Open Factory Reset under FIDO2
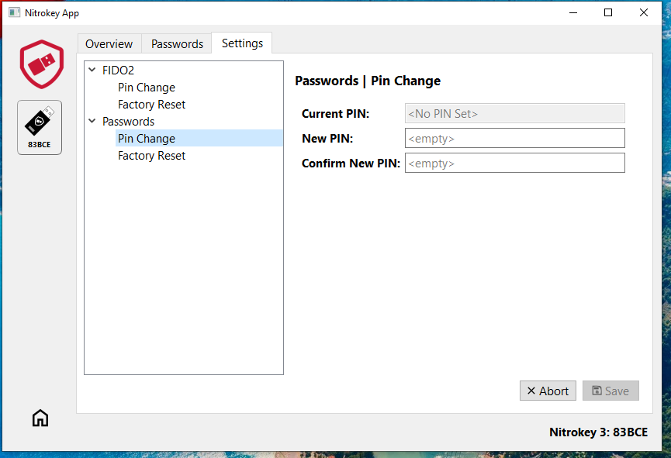This screenshot has height=458, width=671. (x=151, y=105)
